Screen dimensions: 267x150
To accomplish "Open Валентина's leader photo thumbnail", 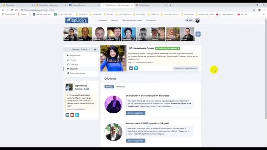I will [129, 34].
